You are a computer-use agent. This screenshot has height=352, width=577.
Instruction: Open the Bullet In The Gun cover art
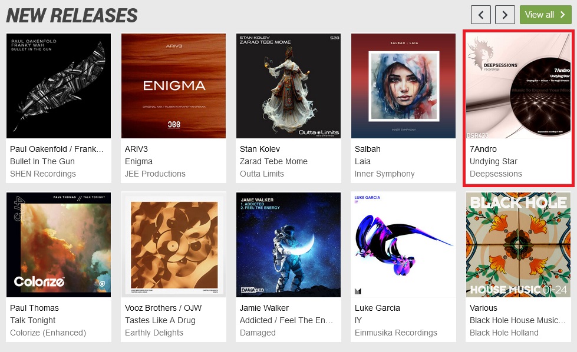pyautogui.click(x=58, y=86)
